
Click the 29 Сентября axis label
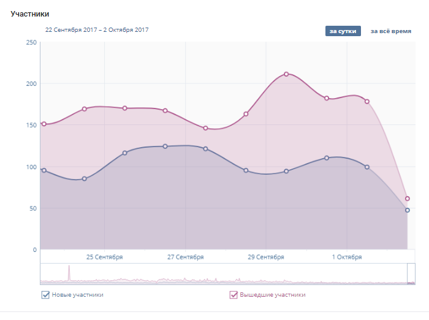coord(266,257)
